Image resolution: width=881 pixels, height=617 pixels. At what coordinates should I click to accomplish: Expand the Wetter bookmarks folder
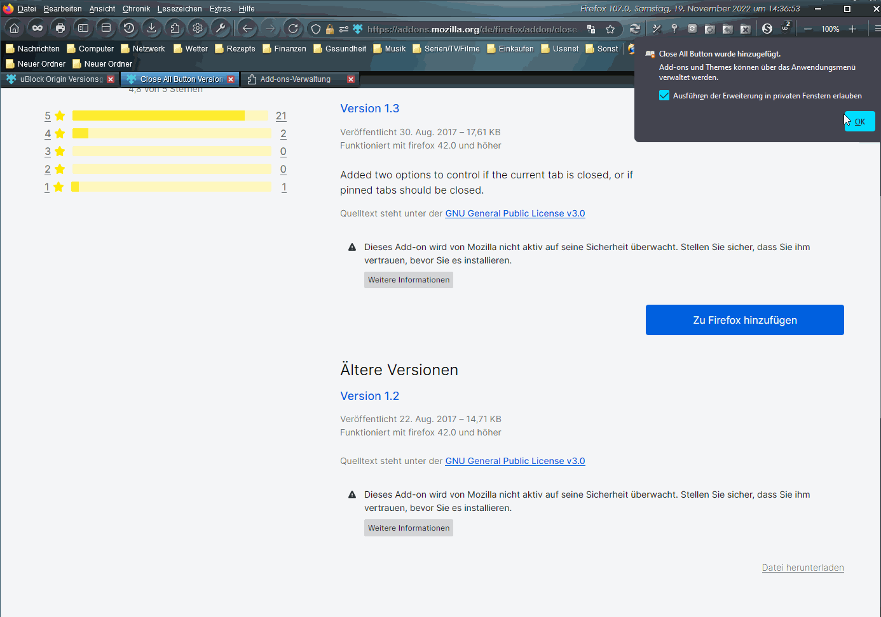(x=191, y=49)
